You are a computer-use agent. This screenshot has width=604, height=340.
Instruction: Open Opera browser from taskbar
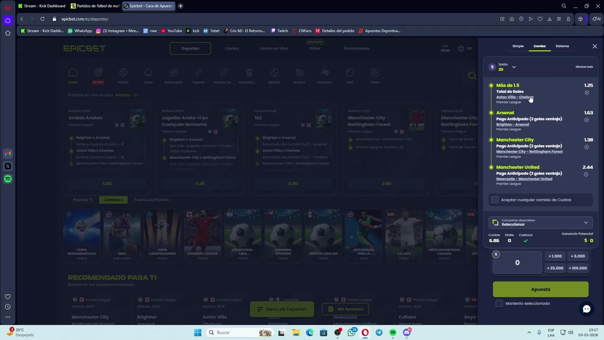point(365,332)
